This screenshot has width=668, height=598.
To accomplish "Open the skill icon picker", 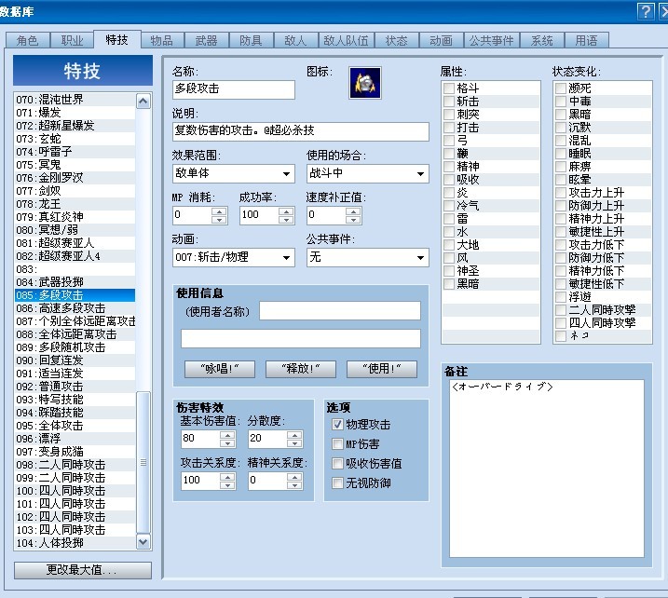I will click(364, 83).
